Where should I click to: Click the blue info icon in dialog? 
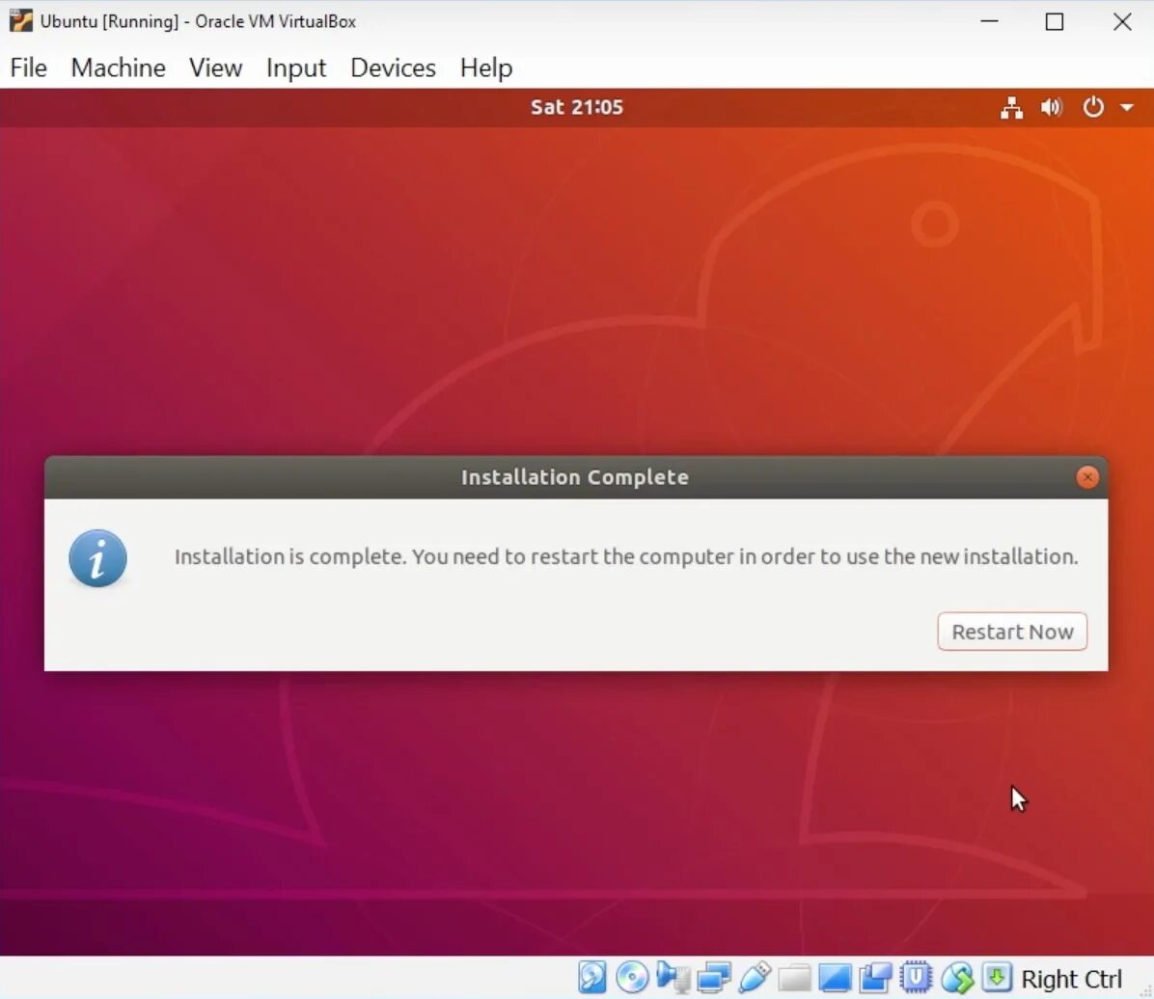tap(97, 558)
